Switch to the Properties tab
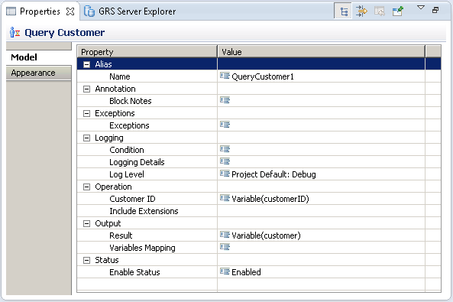Viewport: 453px width, 302px height. [x=40, y=11]
